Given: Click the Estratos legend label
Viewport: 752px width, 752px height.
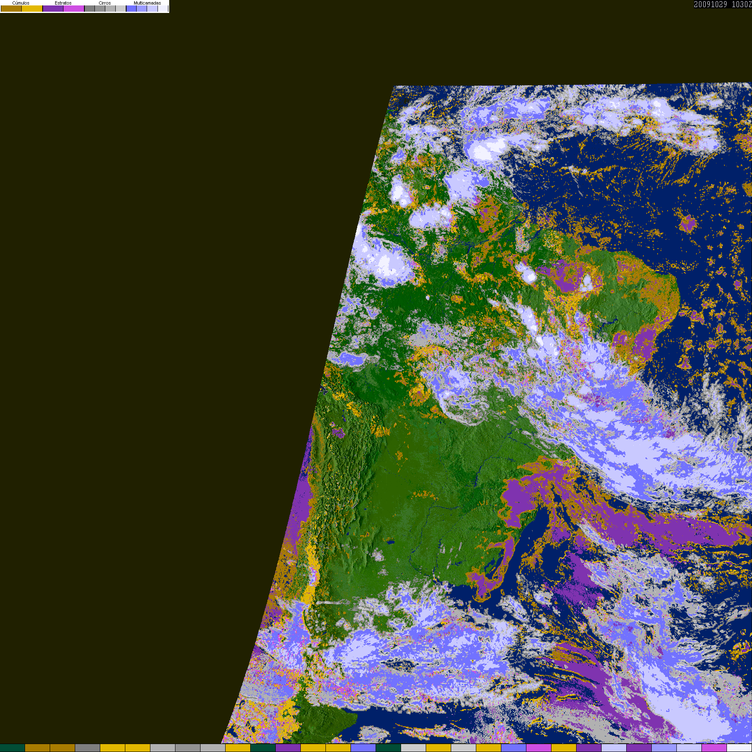Looking at the screenshot, I should tap(63, 3).
